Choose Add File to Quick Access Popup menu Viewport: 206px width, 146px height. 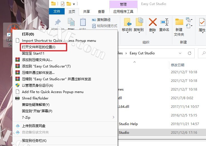[x=65, y=92]
